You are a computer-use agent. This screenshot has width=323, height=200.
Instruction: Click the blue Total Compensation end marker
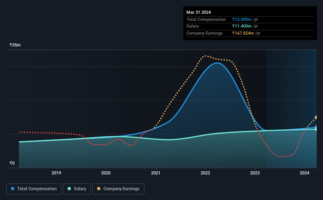316,127
